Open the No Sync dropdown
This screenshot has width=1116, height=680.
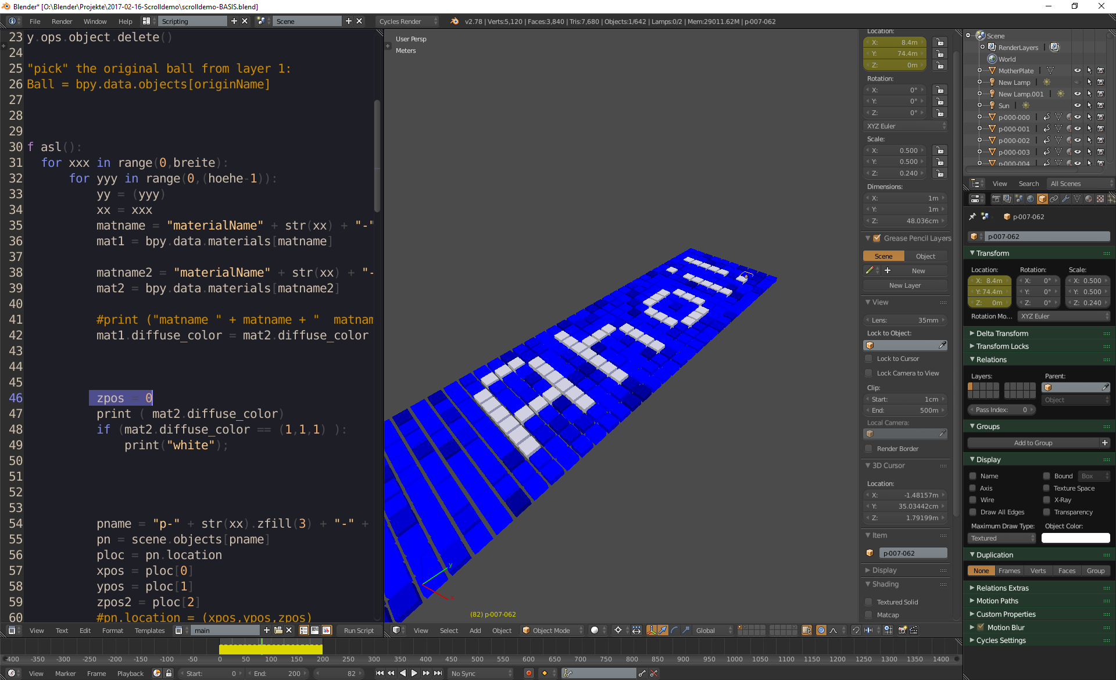481,673
